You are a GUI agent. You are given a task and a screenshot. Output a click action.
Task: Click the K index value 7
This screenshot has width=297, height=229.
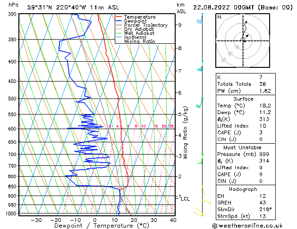click(x=261, y=77)
